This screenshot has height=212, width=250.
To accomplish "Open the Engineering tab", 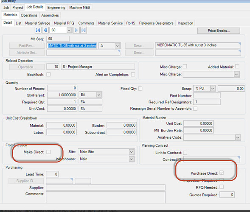I will (x=56, y=8).
